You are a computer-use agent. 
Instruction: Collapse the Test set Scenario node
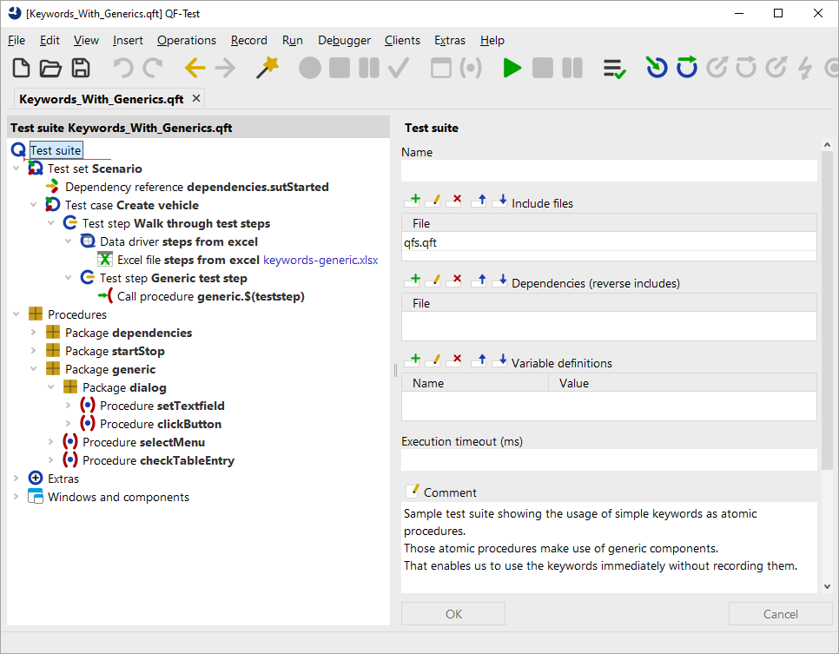16,168
